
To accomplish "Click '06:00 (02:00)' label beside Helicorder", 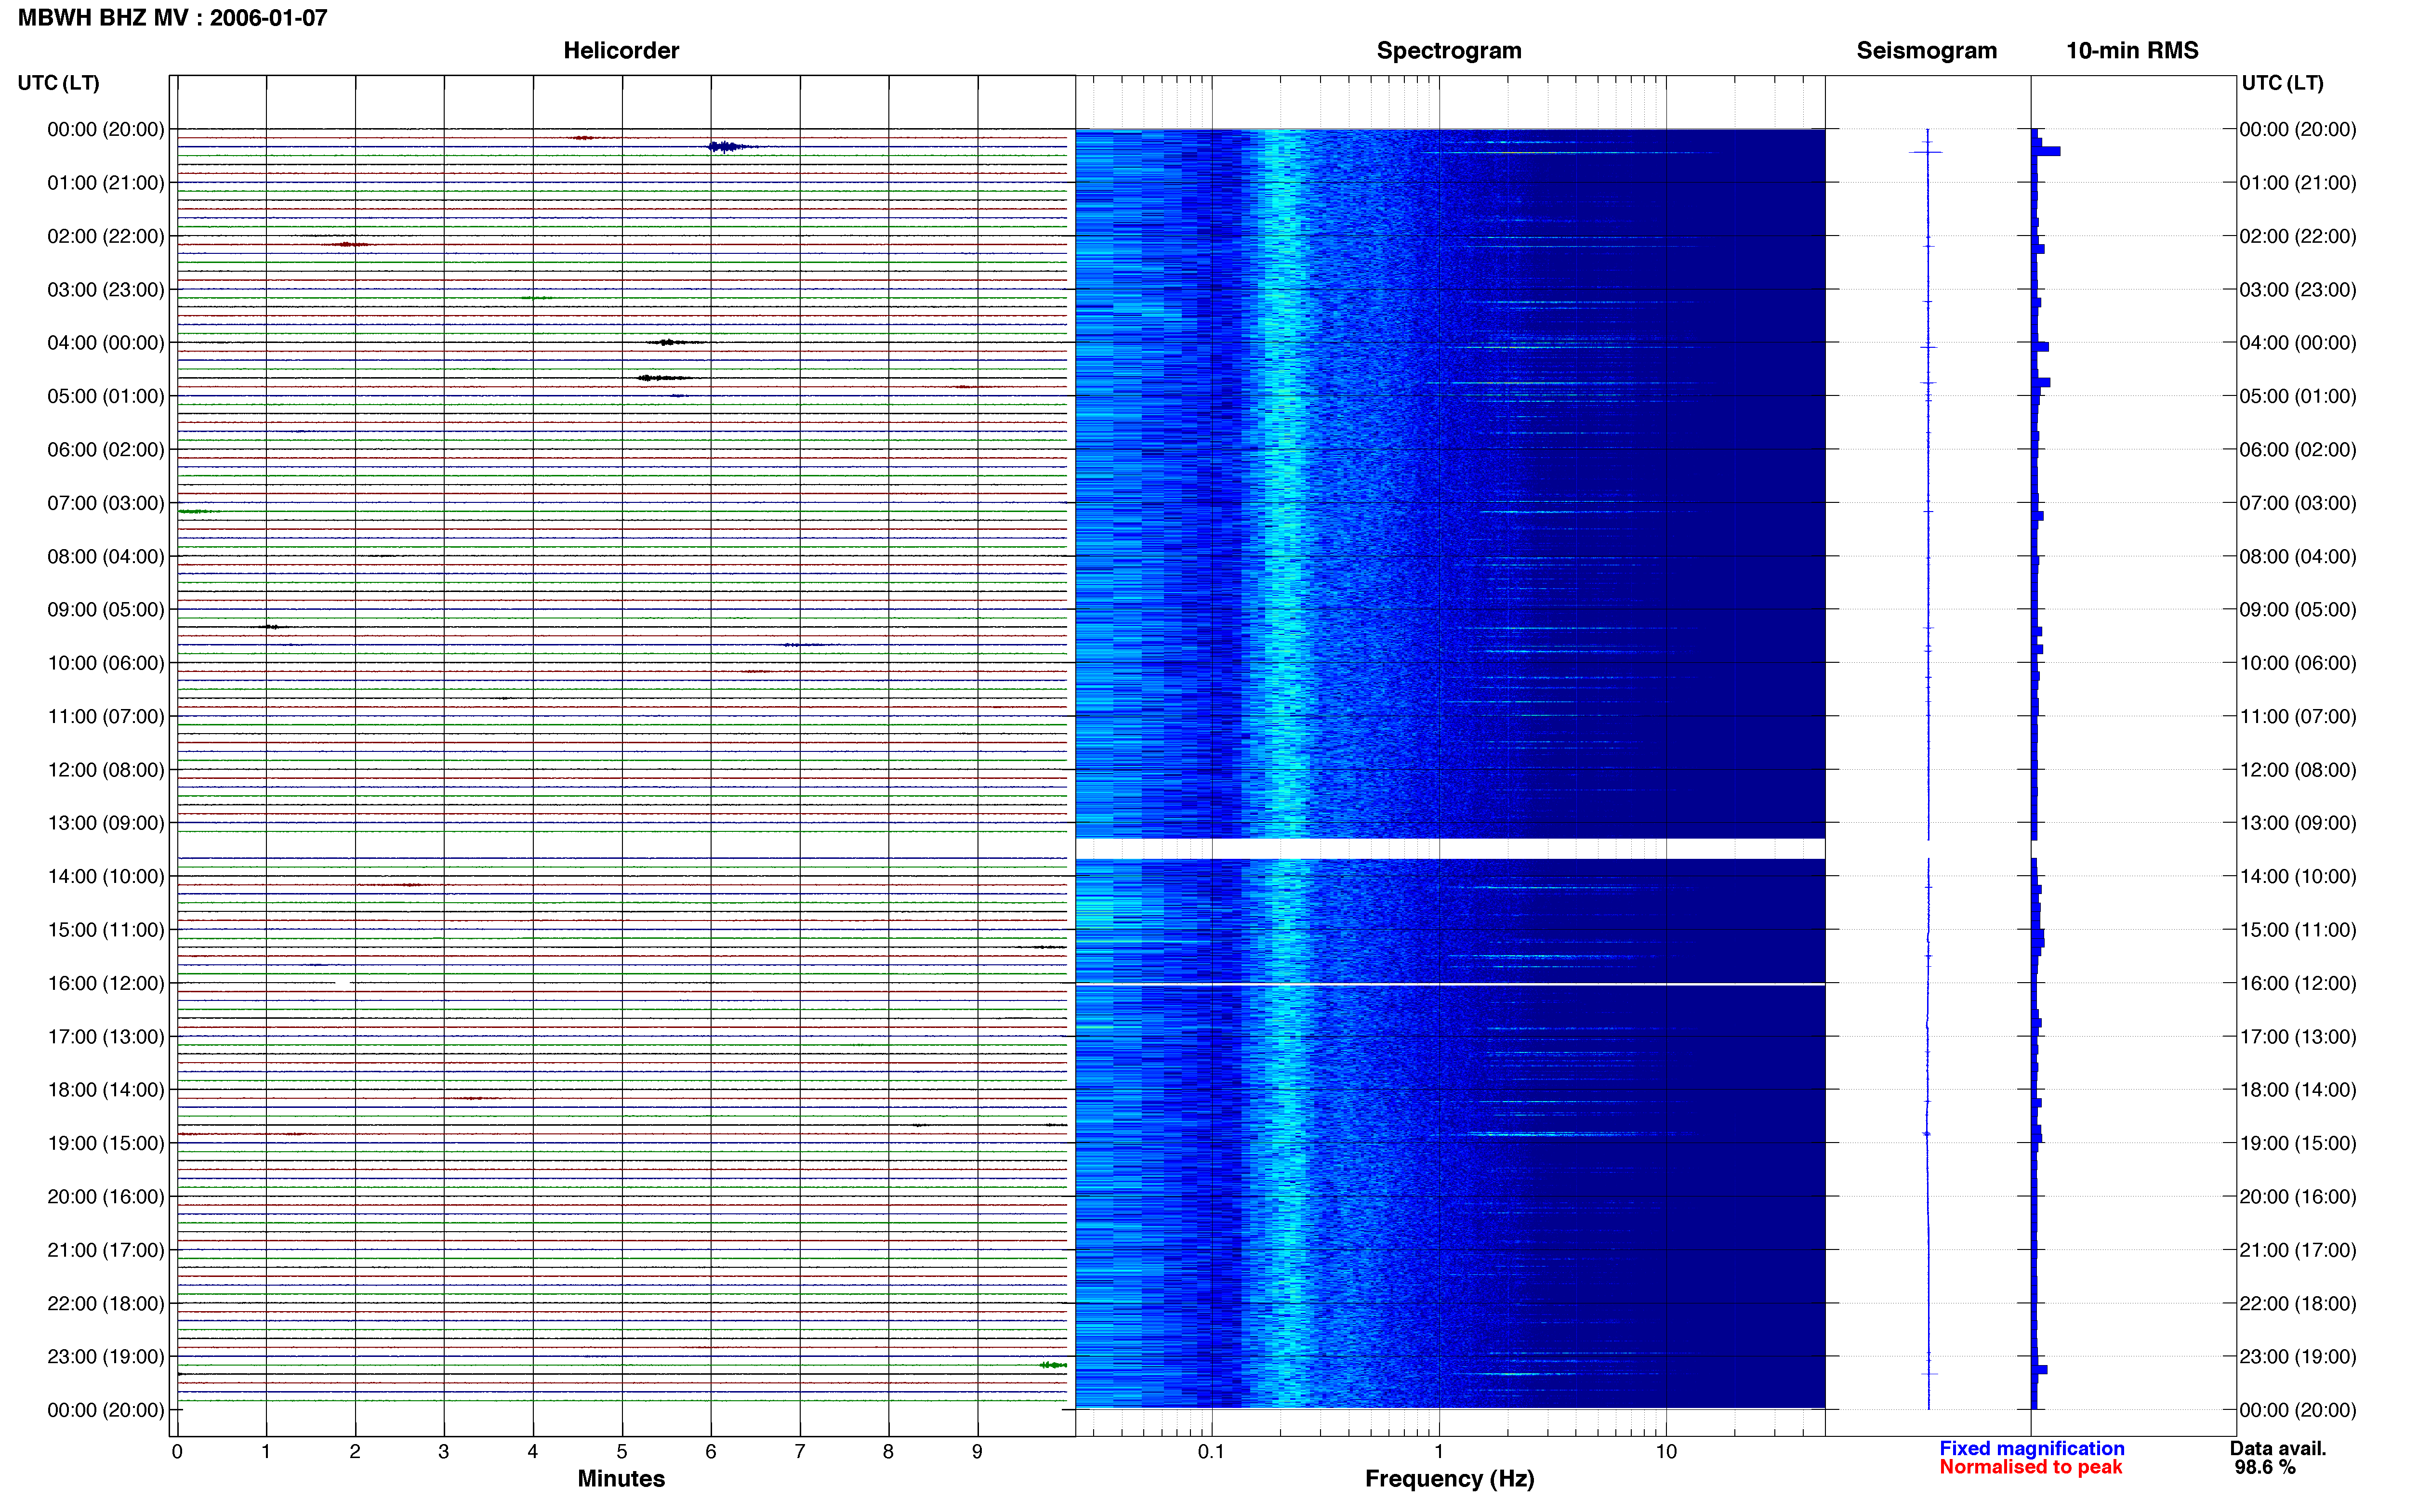I will 105,450.
